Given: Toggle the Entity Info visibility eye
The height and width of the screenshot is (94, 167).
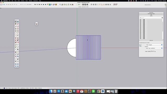Looking at the screenshot, I should pos(149,51).
